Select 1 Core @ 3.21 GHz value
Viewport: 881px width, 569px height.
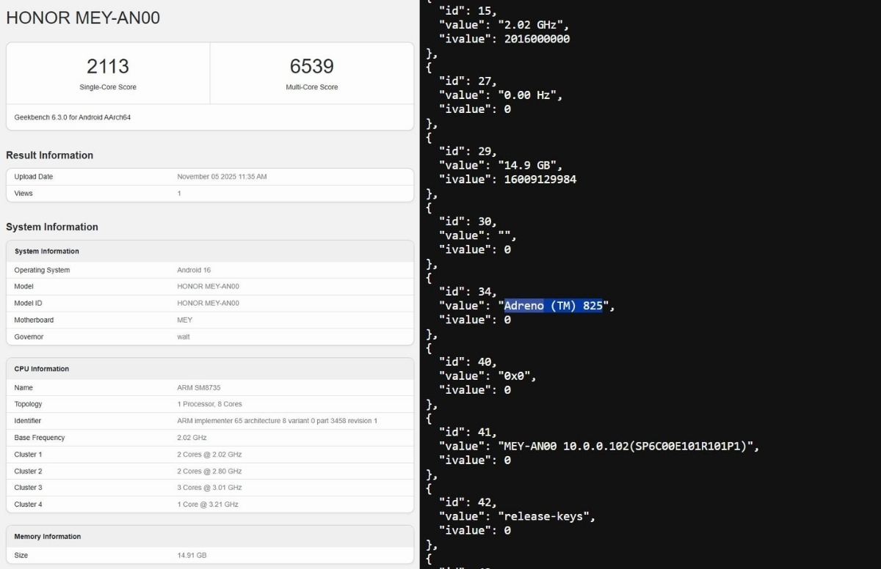coord(208,504)
